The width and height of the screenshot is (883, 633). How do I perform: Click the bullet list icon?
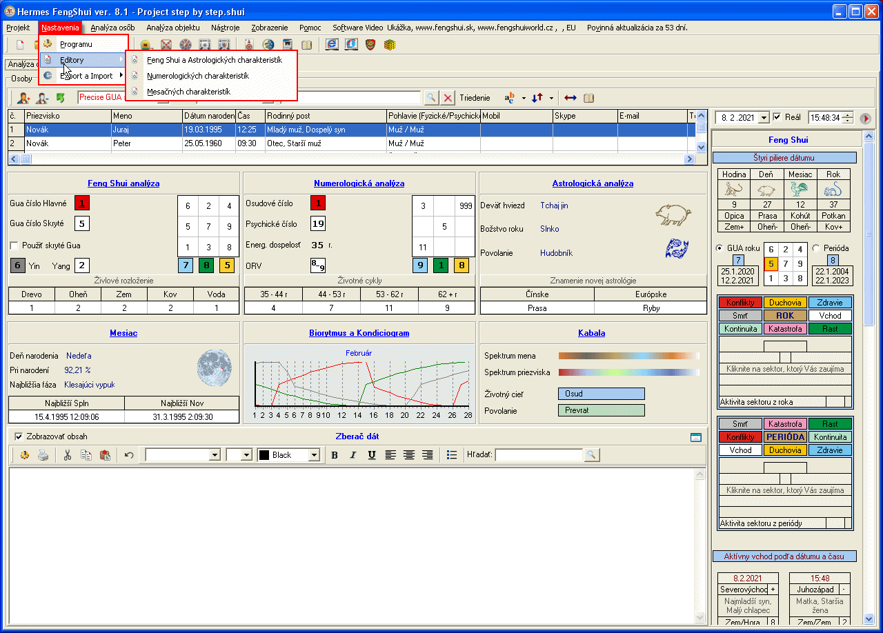pos(452,455)
